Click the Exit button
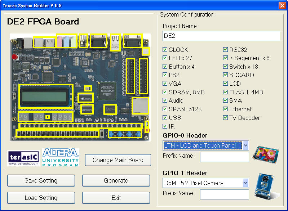Image resolution: width=288 pixels, height=211 pixels. (116, 198)
